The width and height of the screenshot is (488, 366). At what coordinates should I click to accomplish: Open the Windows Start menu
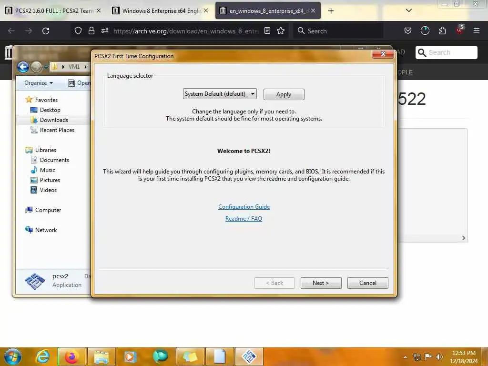tap(13, 356)
